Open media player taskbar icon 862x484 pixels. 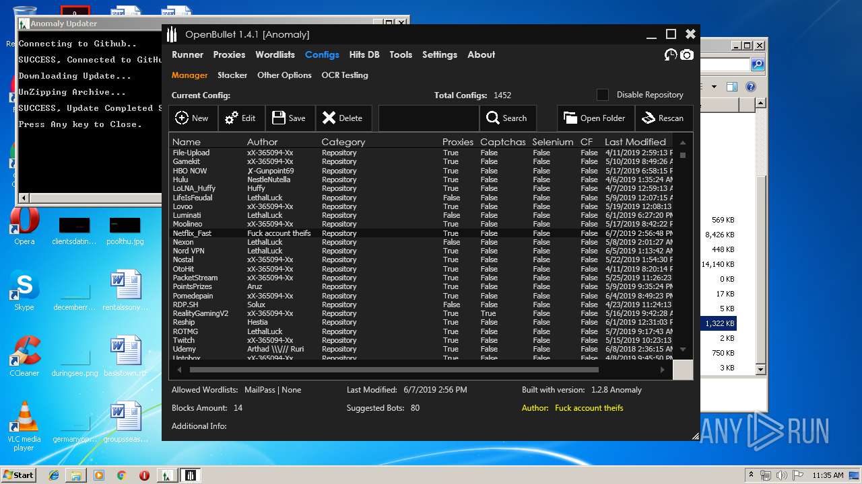click(99, 475)
